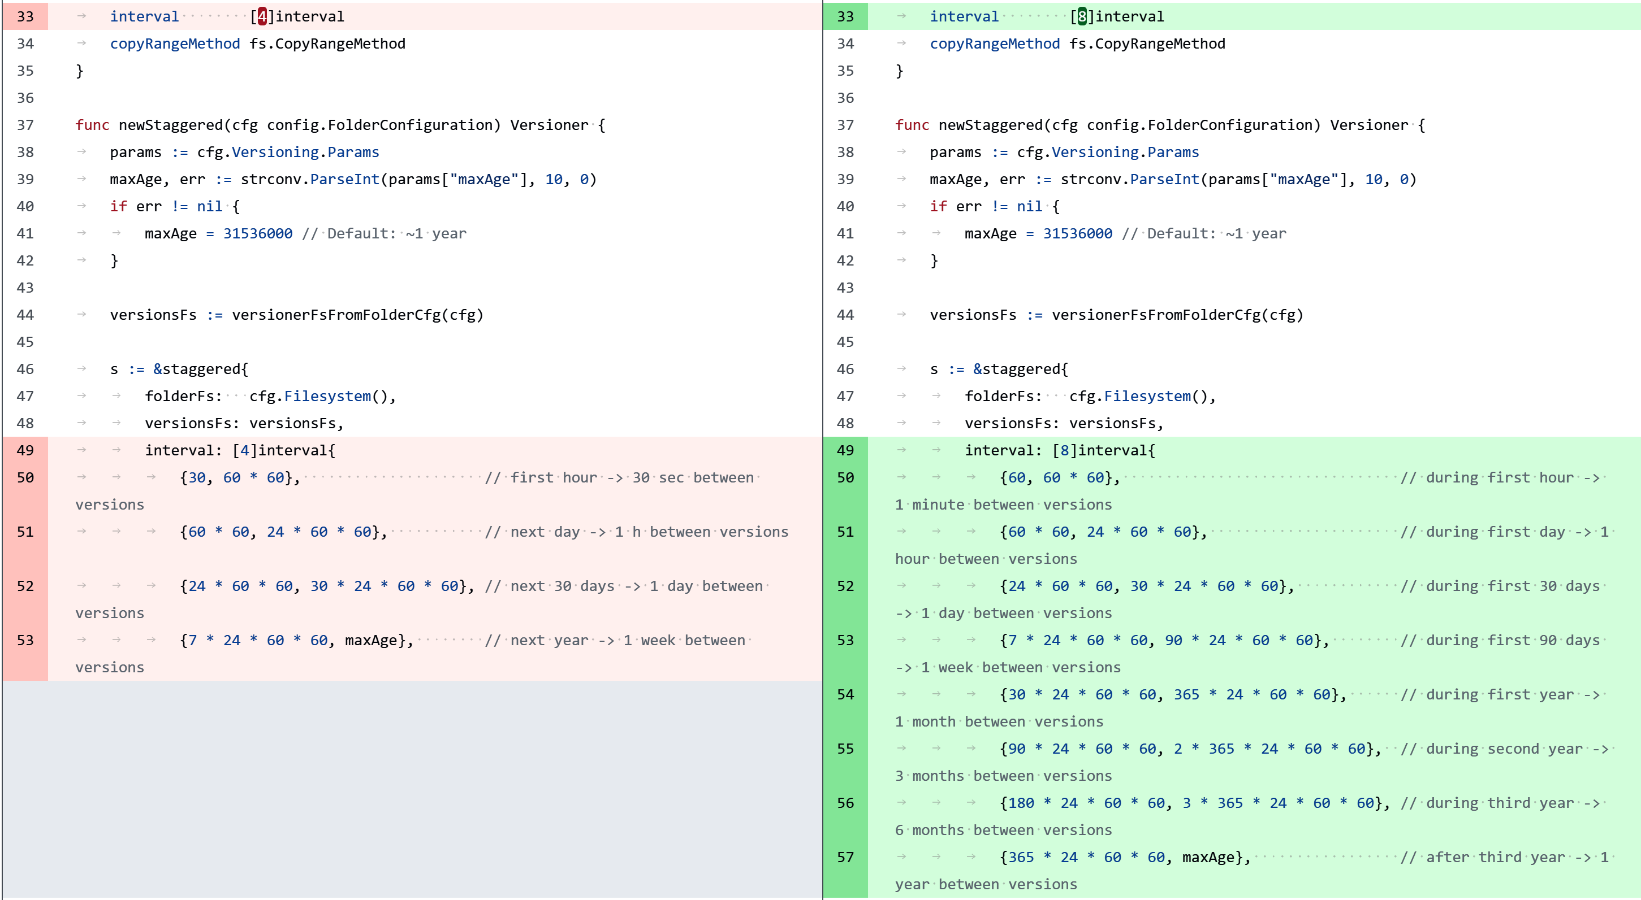This screenshot has height=900, width=1641.
Task: Click Versioning identifier on right line 38
Action: pyautogui.click(x=1094, y=152)
